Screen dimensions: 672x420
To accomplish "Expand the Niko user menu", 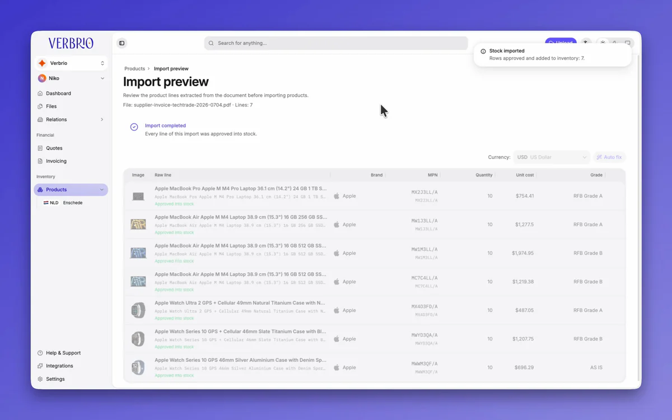I will click(71, 78).
